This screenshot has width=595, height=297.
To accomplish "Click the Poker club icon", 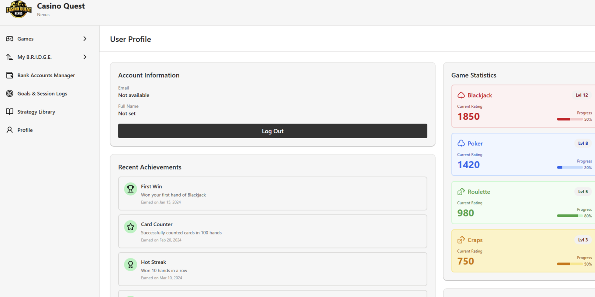I will click(461, 143).
